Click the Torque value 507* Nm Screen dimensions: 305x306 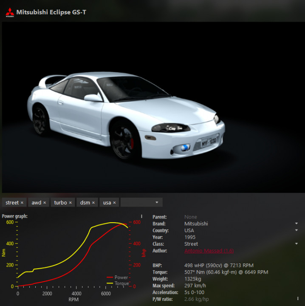tap(226, 272)
